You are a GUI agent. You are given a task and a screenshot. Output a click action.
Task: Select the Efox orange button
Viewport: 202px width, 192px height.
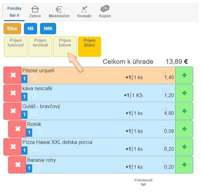pyautogui.click(x=12, y=29)
